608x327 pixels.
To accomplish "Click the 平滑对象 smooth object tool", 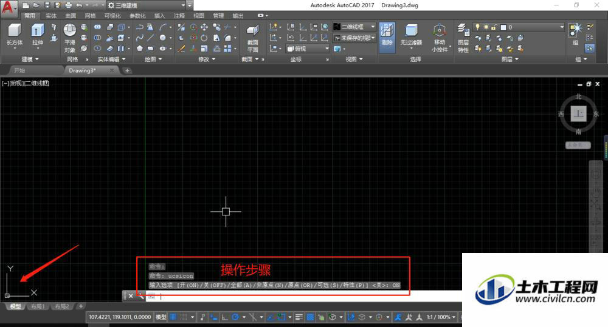I will point(70,38).
